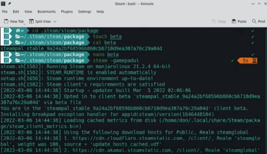Open the View menu
Viewport: 267px width, 154px height.
(x=28, y=11)
